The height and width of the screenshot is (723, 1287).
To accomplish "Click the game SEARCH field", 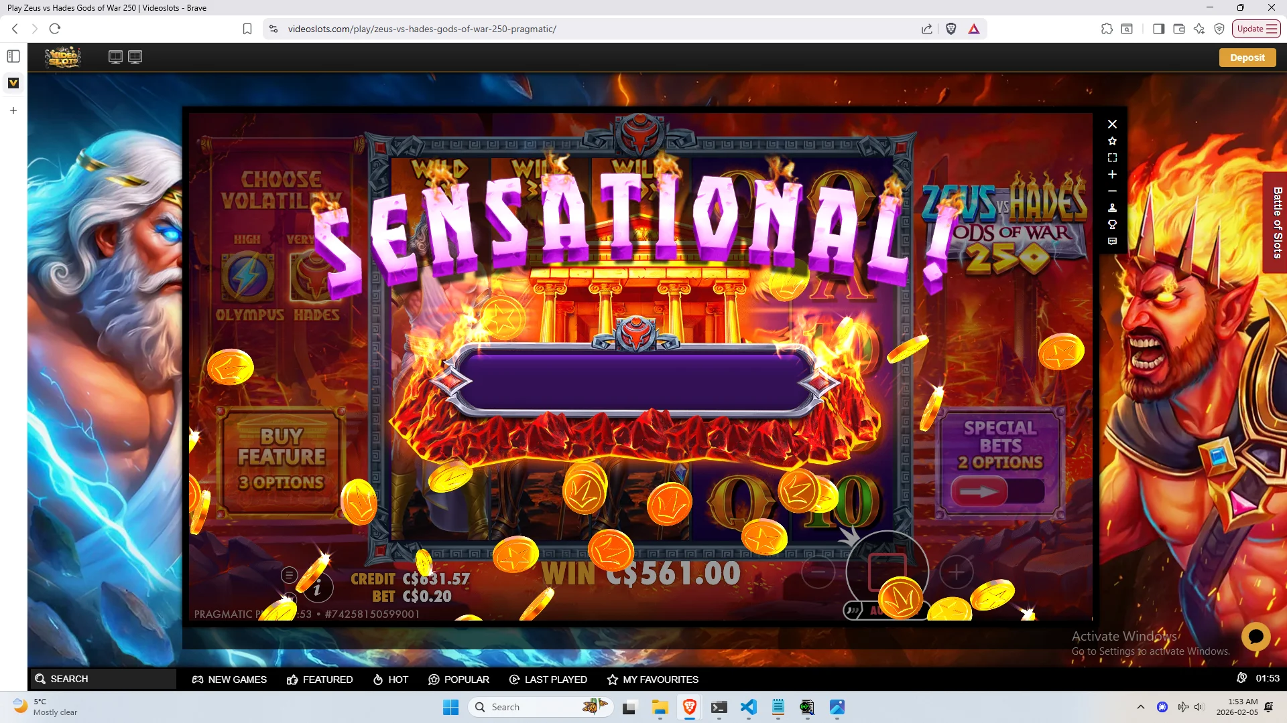I will click(103, 679).
